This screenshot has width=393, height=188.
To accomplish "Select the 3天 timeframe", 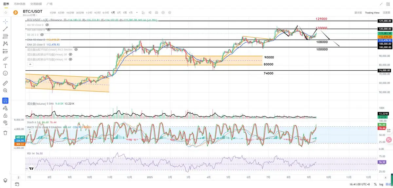I will [x=119, y=12].
